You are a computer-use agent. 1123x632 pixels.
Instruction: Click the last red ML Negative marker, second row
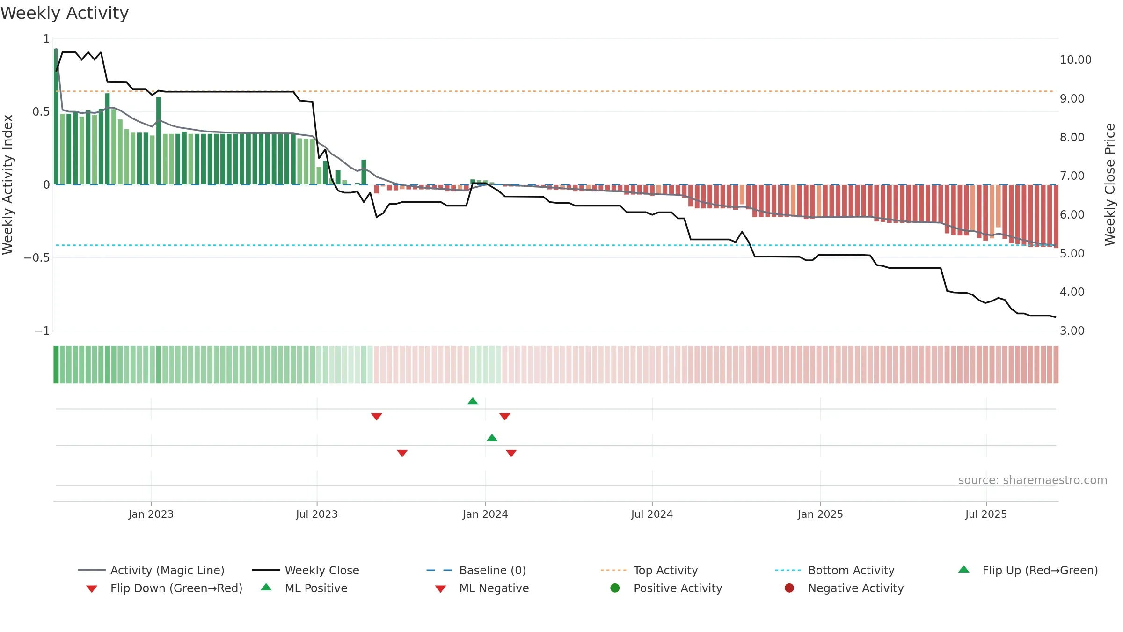coord(511,453)
